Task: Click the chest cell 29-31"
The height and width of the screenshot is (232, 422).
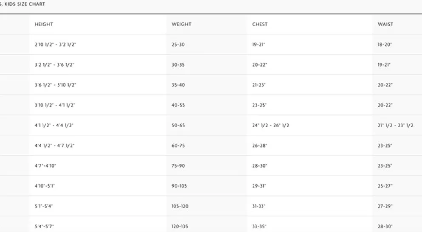Action: click(x=259, y=186)
